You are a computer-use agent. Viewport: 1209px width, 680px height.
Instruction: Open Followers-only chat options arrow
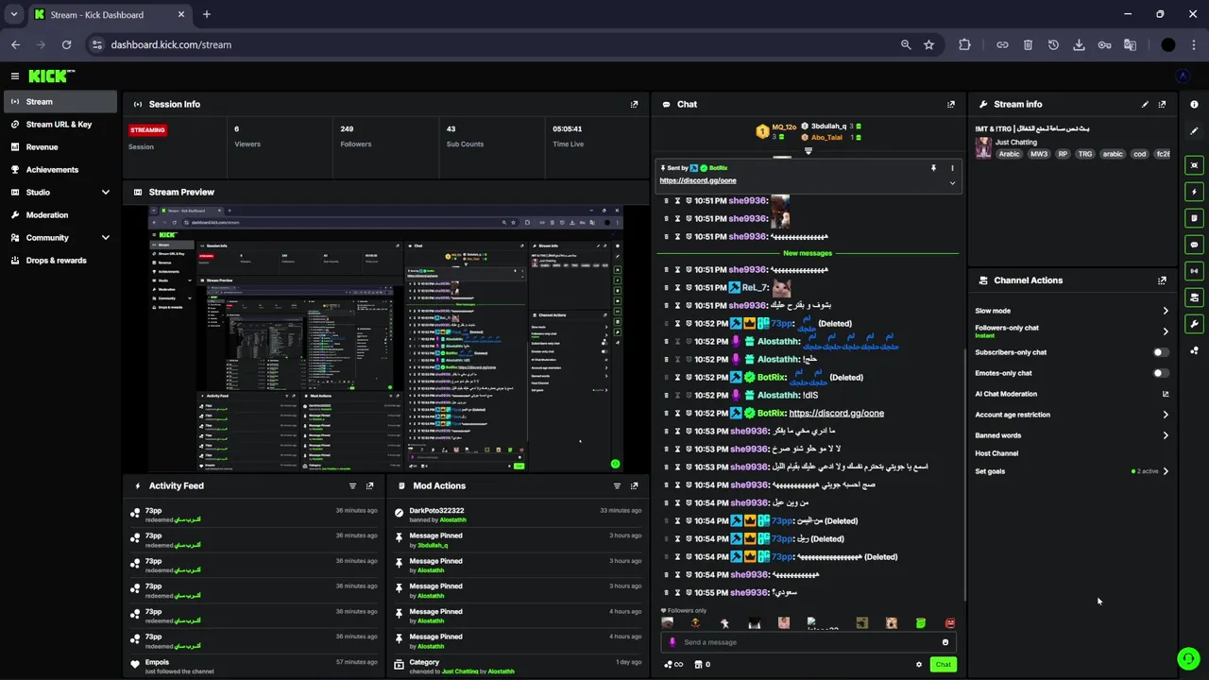pos(1165,331)
